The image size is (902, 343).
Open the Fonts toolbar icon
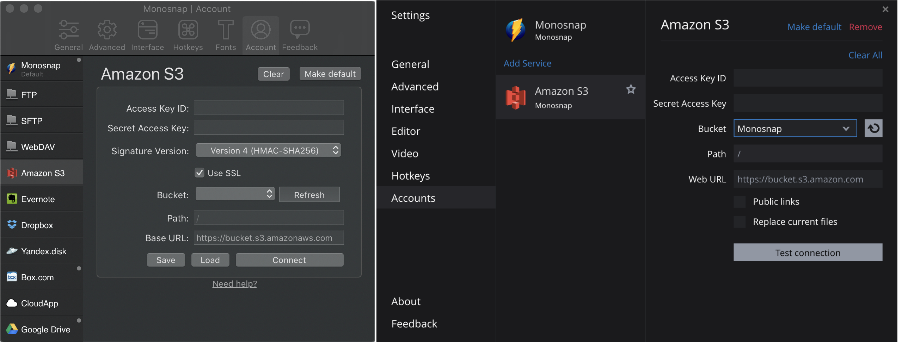tap(226, 30)
